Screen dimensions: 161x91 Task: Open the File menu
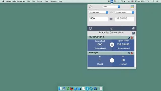28,1
